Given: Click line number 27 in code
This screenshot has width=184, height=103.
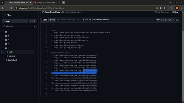Looking at the screenshot, I should point(46,90).
